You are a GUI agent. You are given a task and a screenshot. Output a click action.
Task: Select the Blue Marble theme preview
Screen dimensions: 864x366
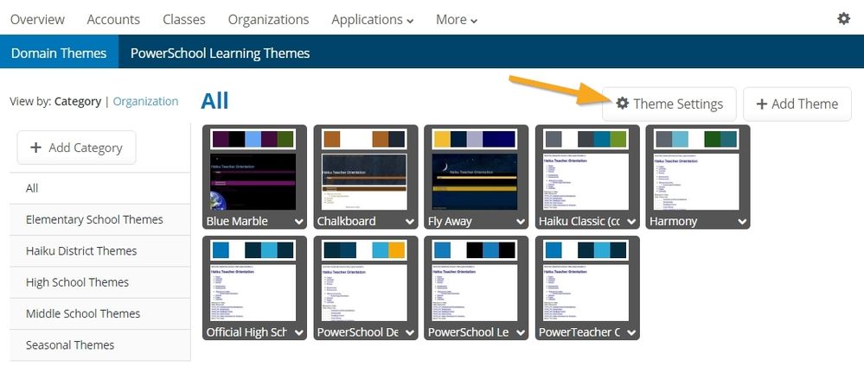tap(253, 181)
